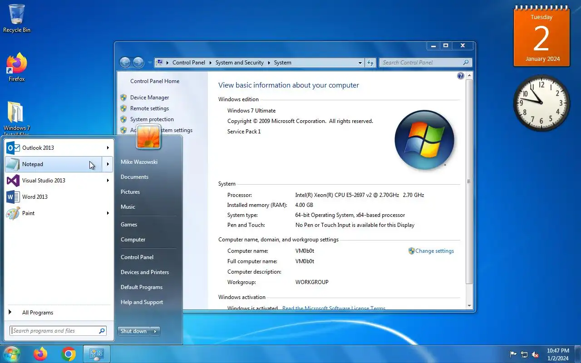
Task: Open Google Chrome from the taskbar
Action: tap(69, 354)
